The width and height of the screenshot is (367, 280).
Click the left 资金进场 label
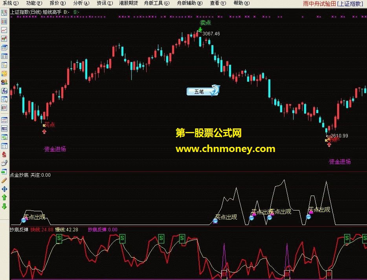click(55, 149)
